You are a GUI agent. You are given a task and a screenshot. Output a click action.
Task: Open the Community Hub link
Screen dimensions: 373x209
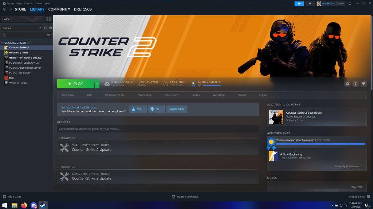(x=115, y=95)
